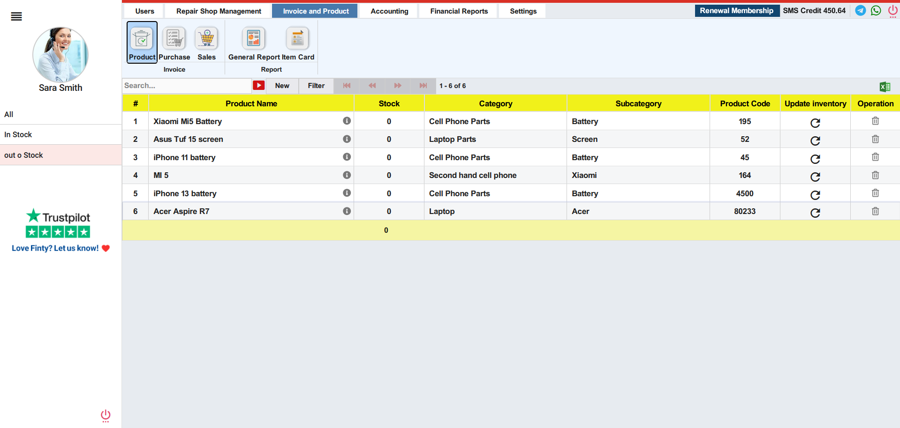Update inventory for Xiaomi Mi5 Battery
The width and height of the screenshot is (900, 428).
tap(815, 123)
